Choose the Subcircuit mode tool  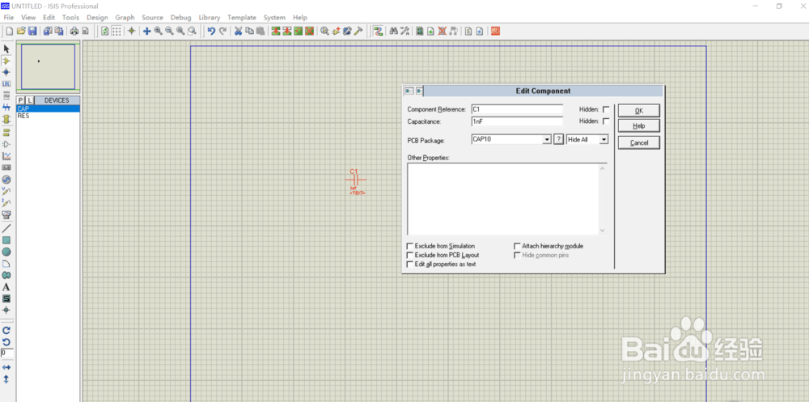coord(6,119)
